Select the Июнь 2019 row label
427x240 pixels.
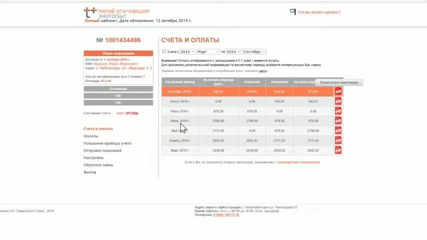pyautogui.click(x=179, y=121)
